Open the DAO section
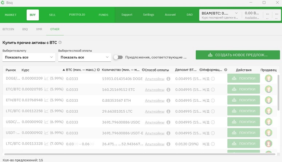282x162 pixels. [x=190, y=15]
